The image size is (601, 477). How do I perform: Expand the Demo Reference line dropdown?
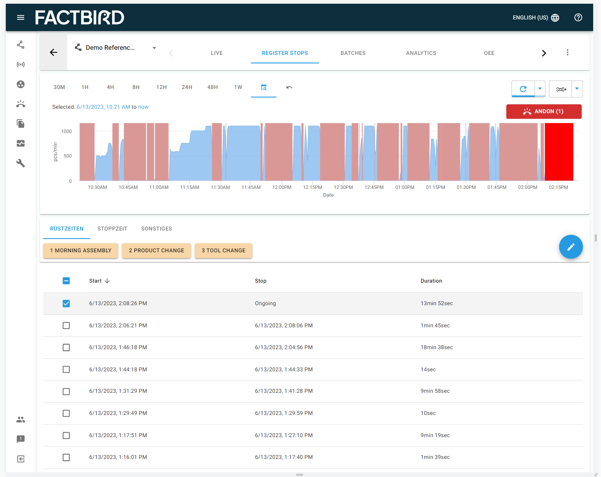[x=154, y=48]
